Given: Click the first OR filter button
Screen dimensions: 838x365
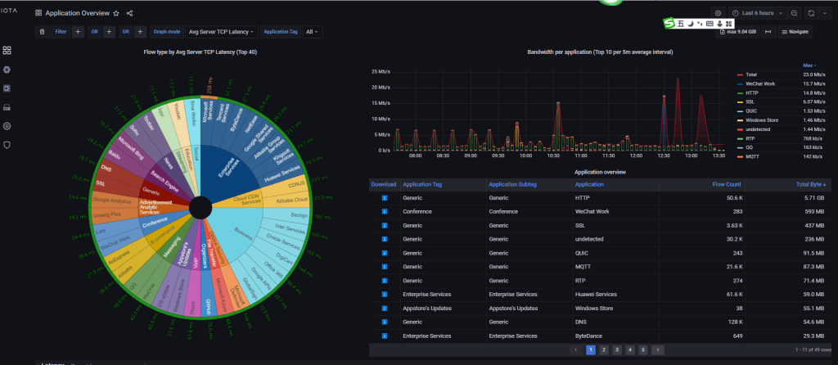Looking at the screenshot, I should click(x=95, y=32).
